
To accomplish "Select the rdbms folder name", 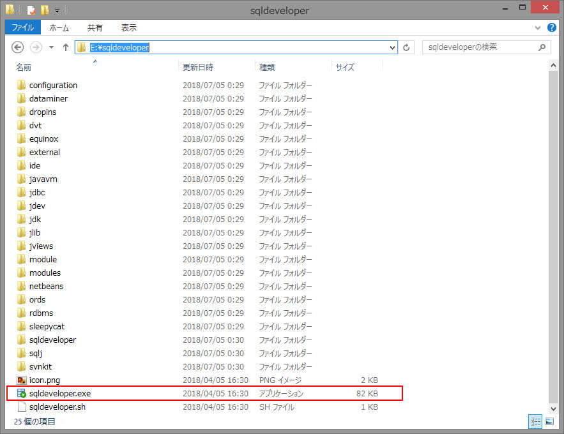I will pos(41,313).
